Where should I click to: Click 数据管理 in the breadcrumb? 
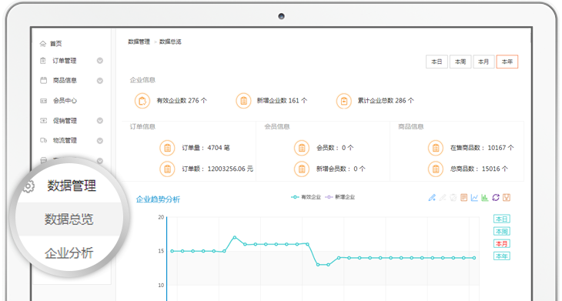click(139, 42)
